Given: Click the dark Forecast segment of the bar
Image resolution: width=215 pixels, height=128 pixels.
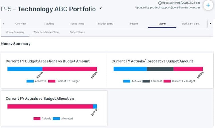Looking at the screenshot, I should [x=160, y=69].
